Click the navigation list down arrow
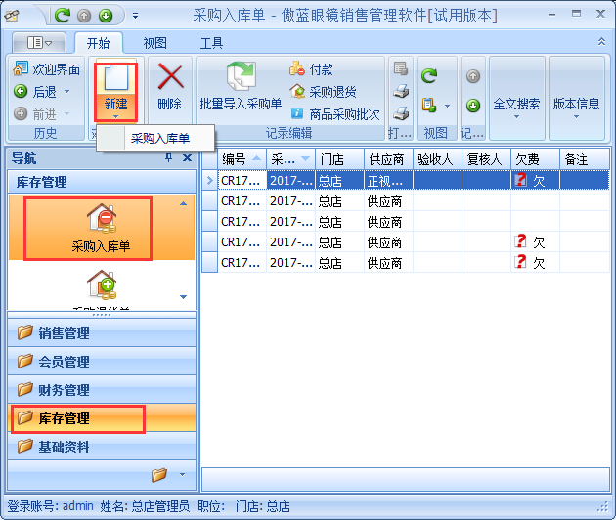Image resolution: width=616 pixels, height=520 pixels. (x=183, y=297)
